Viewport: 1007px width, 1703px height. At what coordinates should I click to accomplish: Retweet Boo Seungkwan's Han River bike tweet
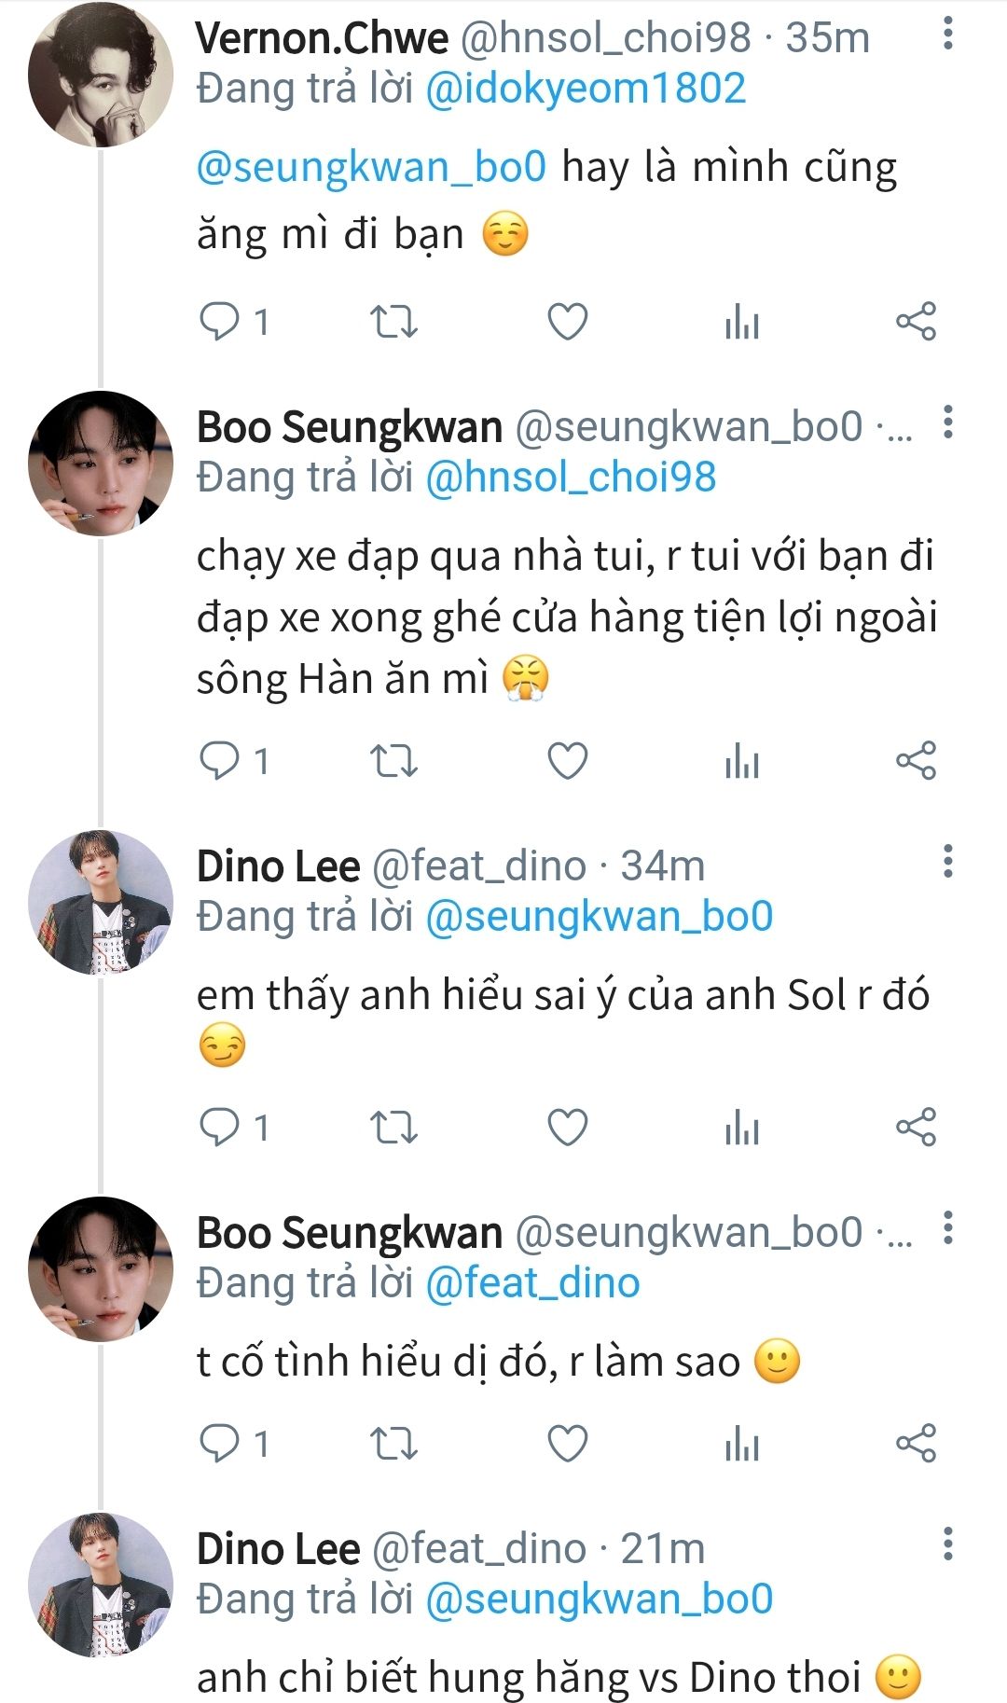pyautogui.click(x=393, y=761)
